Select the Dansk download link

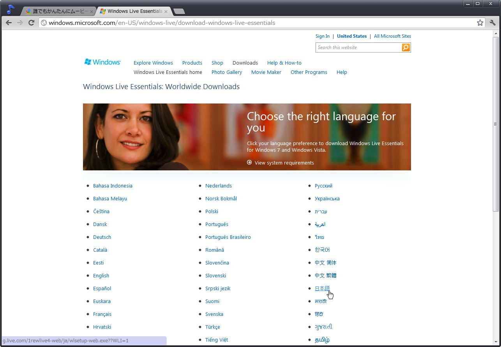click(100, 224)
